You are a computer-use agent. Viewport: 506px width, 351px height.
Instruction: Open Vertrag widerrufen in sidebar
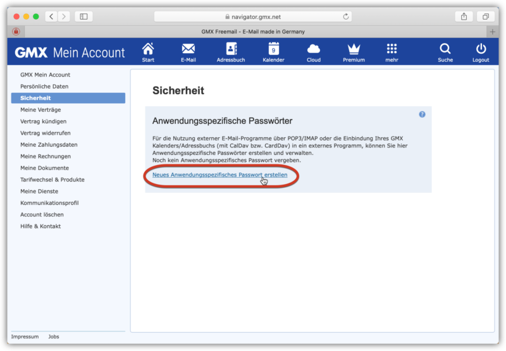(45, 133)
